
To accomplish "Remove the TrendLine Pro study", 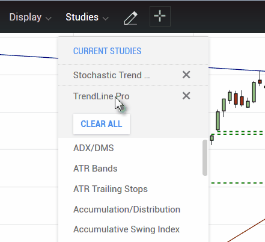I will click(x=186, y=96).
